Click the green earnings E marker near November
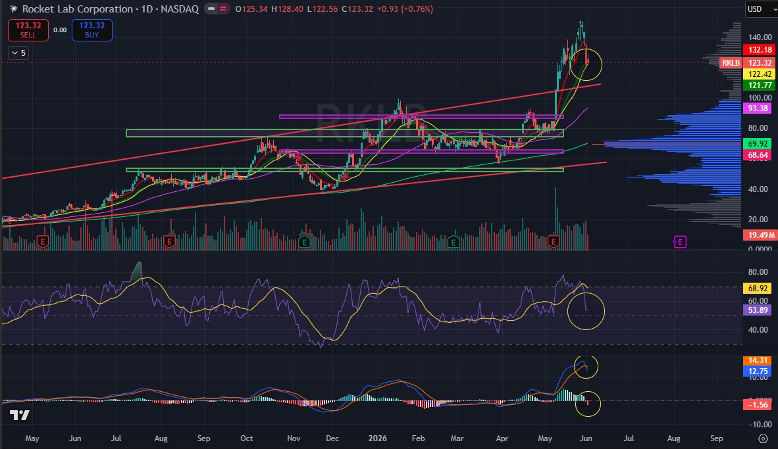Screen dimensions: 778x449 pos(304,242)
